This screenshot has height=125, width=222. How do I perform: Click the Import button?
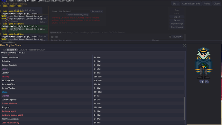[177, 17]
